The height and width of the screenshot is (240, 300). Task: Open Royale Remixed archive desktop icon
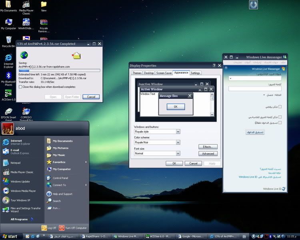44,26
